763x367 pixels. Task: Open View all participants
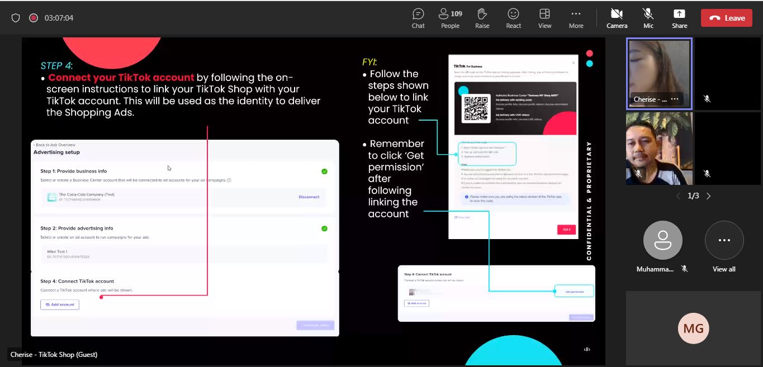click(724, 240)
